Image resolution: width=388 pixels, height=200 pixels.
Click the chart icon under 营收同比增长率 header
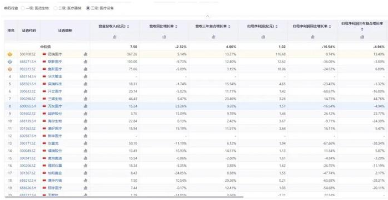click(x=164, y=37)
